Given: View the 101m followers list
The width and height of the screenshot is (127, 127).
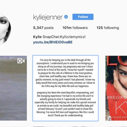Looking at the screenshot, I should pos(75,28).
